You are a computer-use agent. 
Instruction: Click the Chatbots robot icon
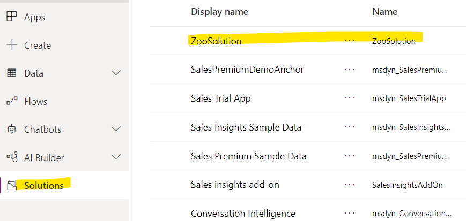[12, 129]
